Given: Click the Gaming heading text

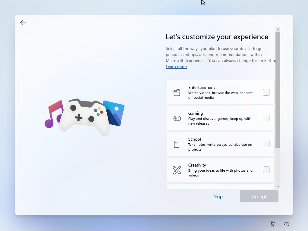Looking at the screenshot, I should click(x=196, y=113).
